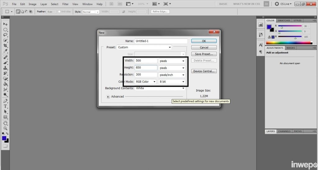Switch to the Channels tab
Viewport: 318px width, 170px height.
pos(284,131)
